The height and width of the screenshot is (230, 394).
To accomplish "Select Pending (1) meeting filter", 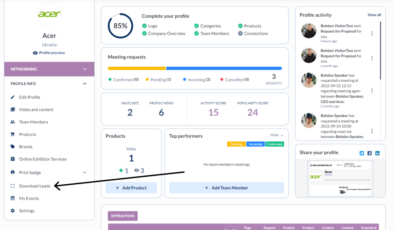I will point(158,79).
